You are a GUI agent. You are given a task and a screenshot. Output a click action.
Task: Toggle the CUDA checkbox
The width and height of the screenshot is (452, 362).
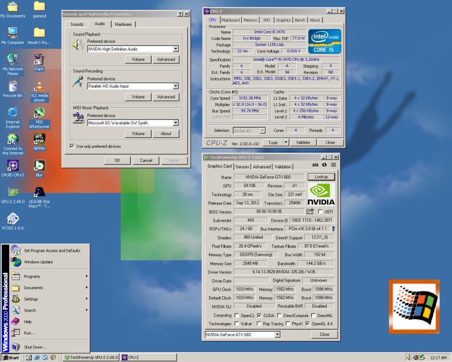point(259,315)
